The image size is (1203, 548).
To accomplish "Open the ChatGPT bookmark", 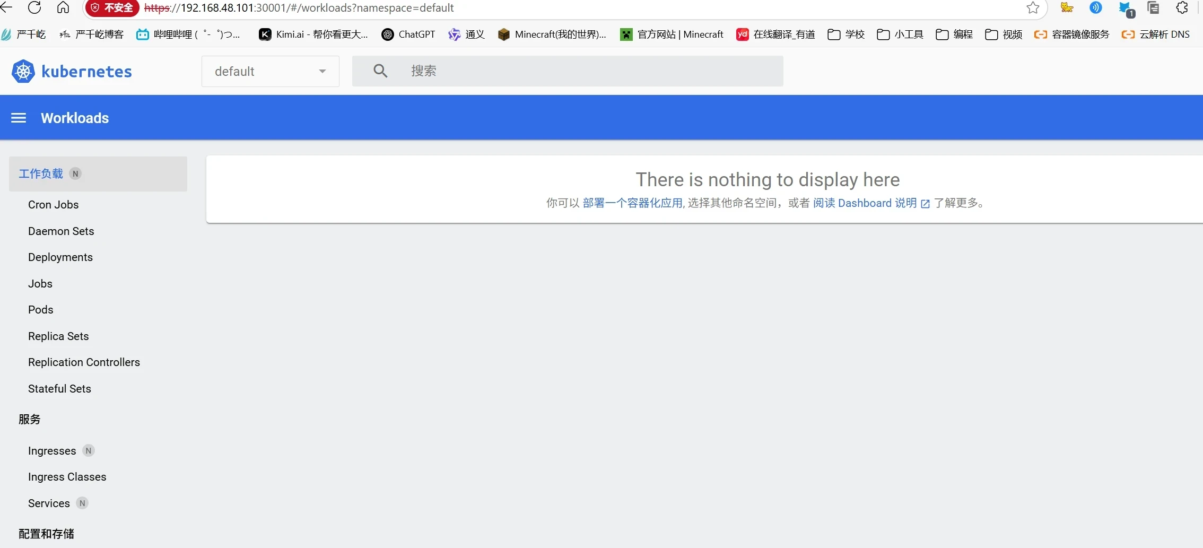I will [x=408, y=34].
